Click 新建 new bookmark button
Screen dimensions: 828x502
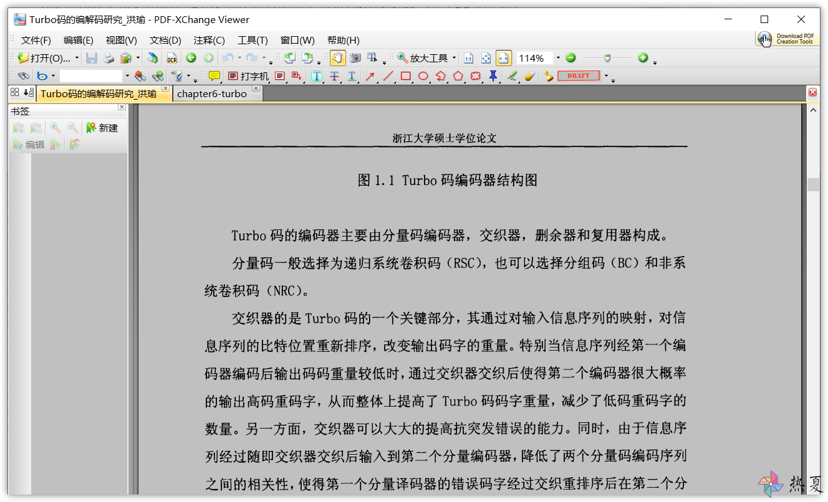tap(102, 128)
